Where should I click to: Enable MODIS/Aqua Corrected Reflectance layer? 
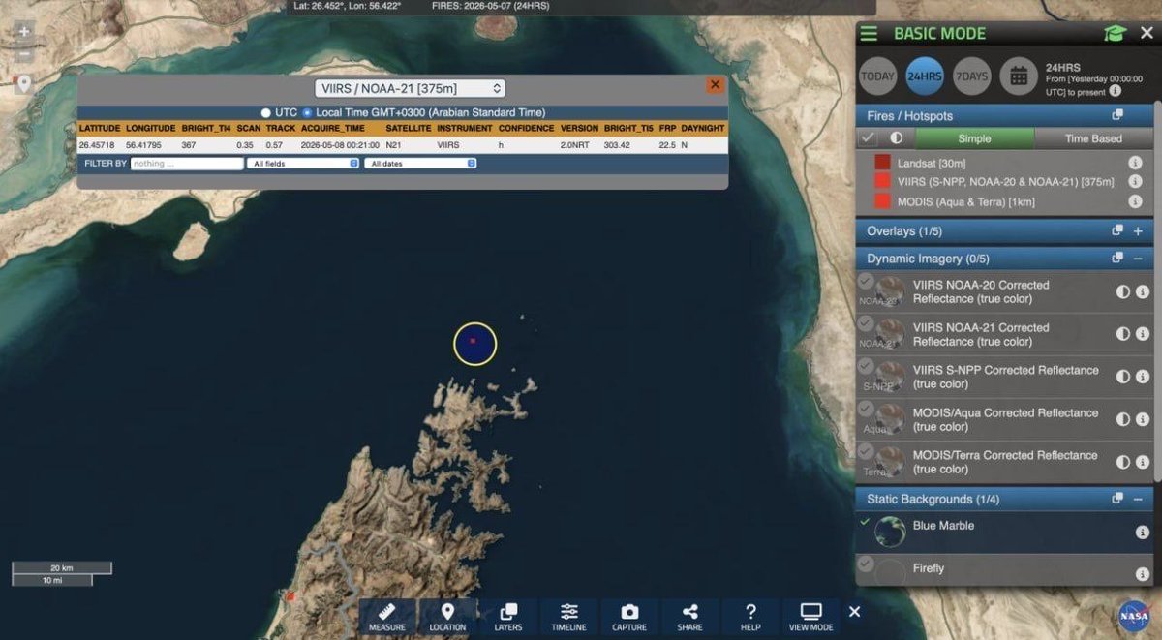click(866, 409)
